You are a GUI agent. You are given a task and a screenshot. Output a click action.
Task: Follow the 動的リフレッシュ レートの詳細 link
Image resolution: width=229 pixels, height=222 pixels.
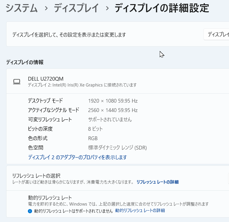[140, 211]
